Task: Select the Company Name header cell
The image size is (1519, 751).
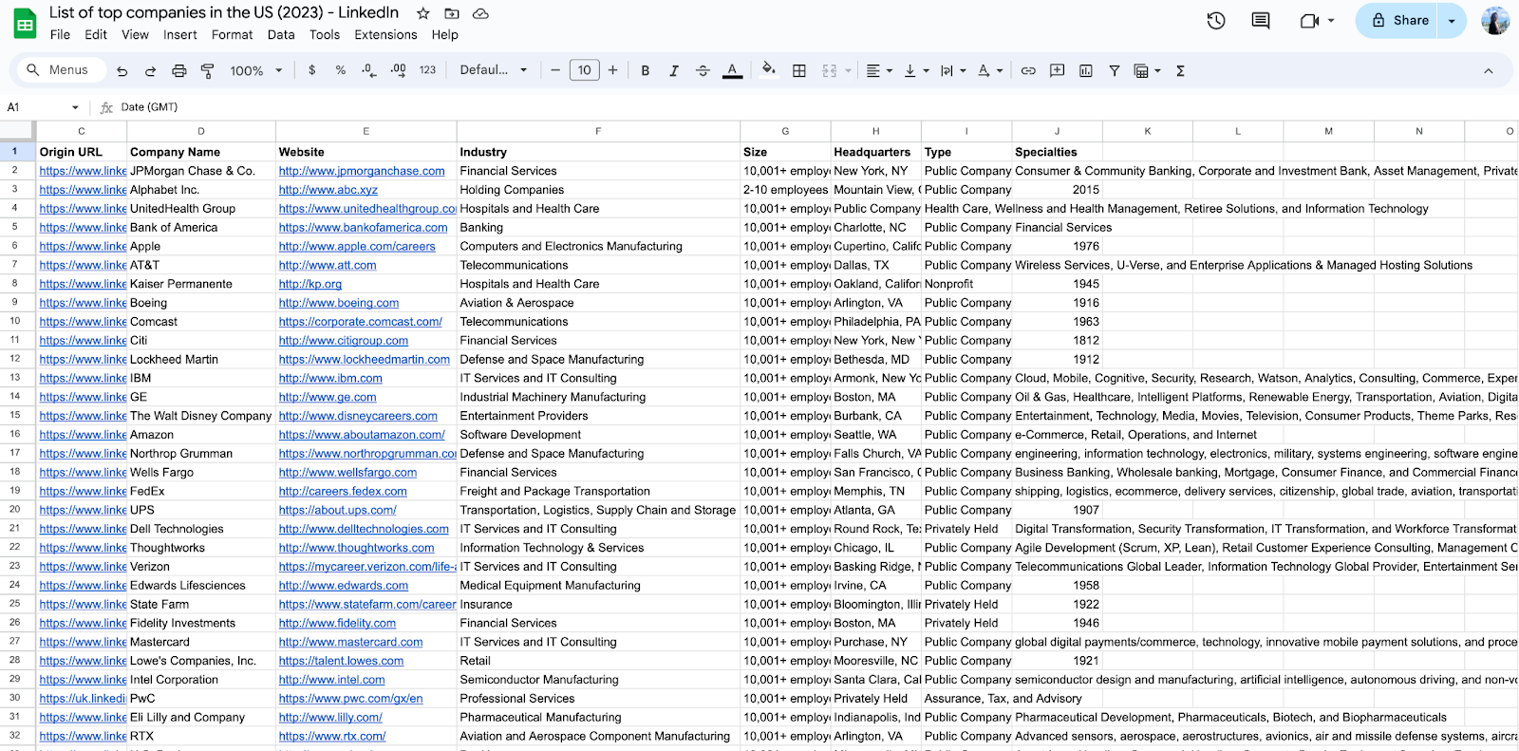Action: [x=201, y=152]
